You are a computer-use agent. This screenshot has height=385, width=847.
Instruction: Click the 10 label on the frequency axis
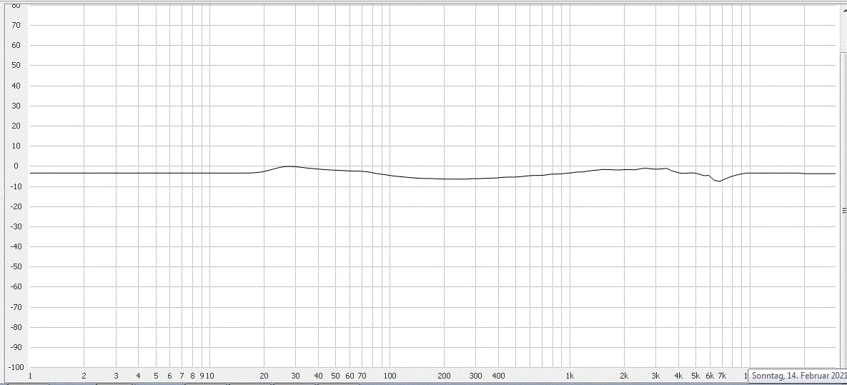[x=209, y=376]
